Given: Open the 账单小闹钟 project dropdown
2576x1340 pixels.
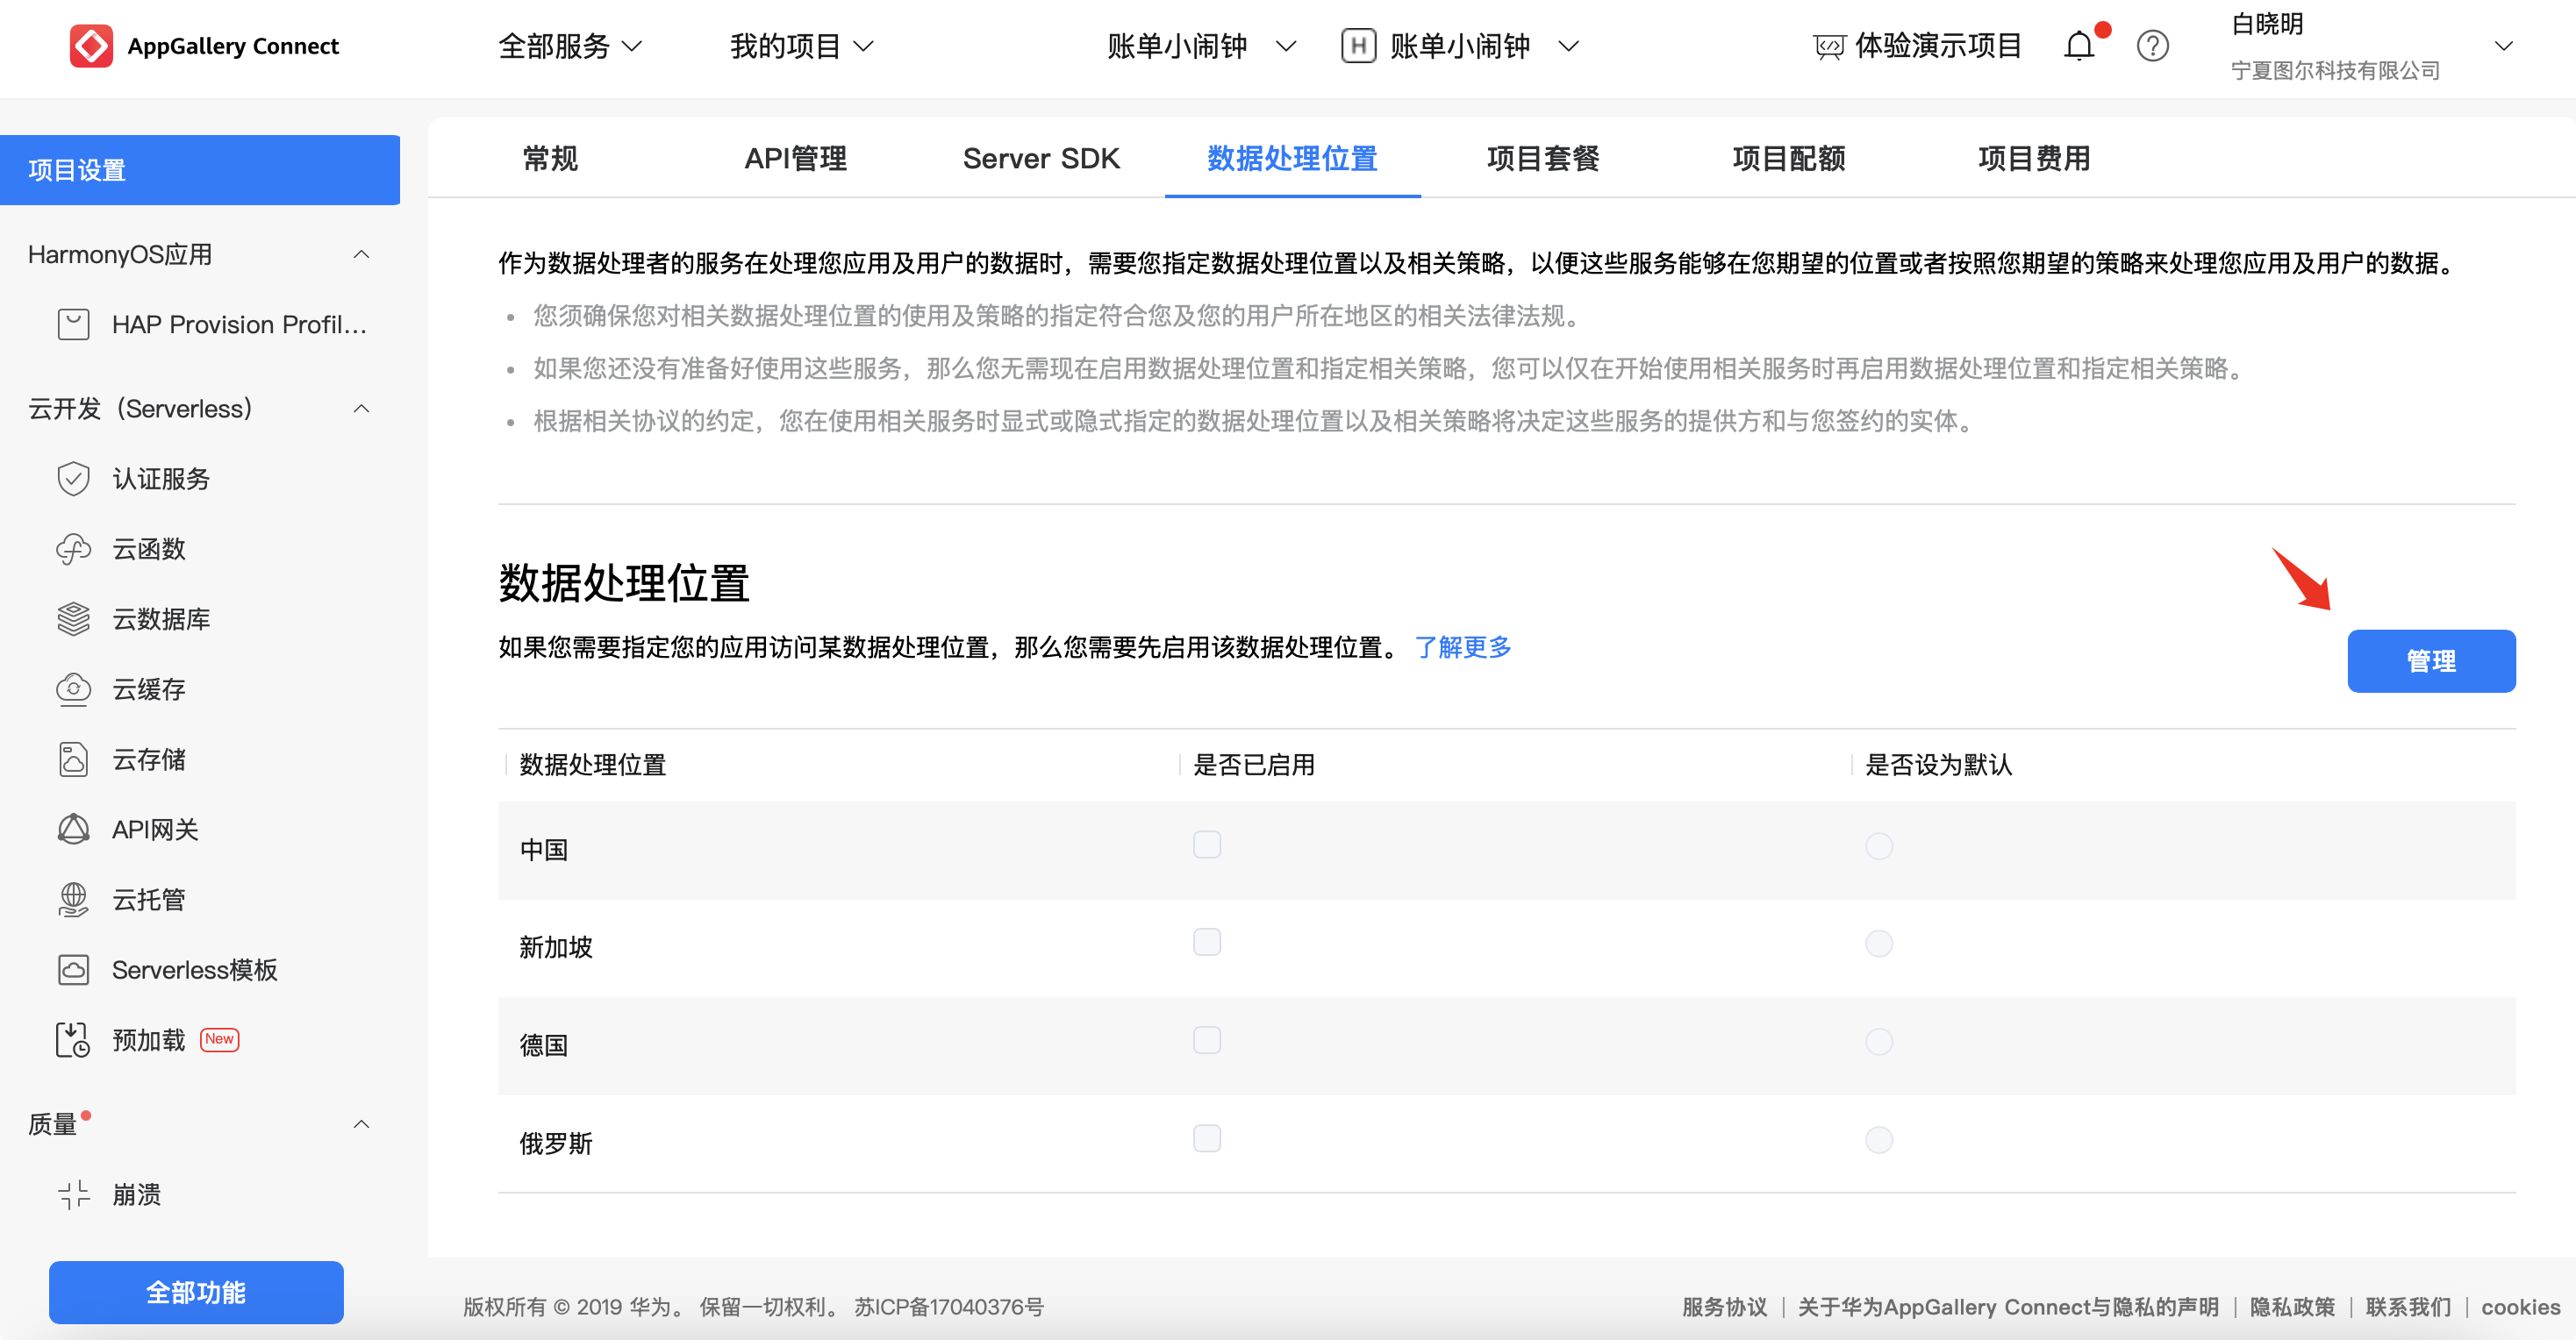Looking at the screenshot, I should [1202, 46].
